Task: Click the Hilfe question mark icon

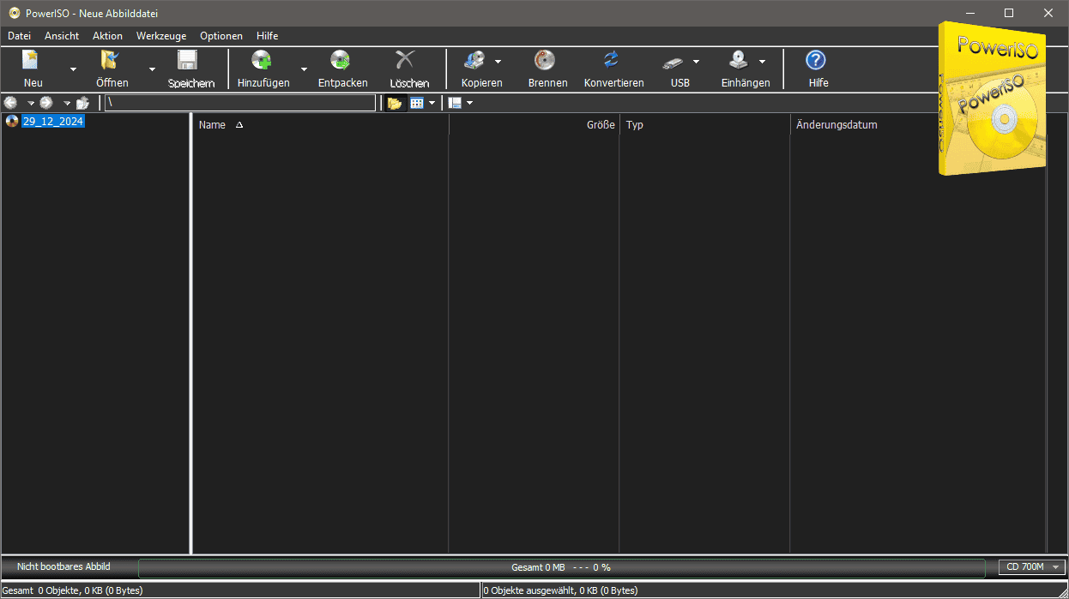Action: point(816,60)
